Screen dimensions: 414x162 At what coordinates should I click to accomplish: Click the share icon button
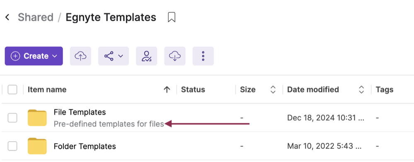coord(109,56)
